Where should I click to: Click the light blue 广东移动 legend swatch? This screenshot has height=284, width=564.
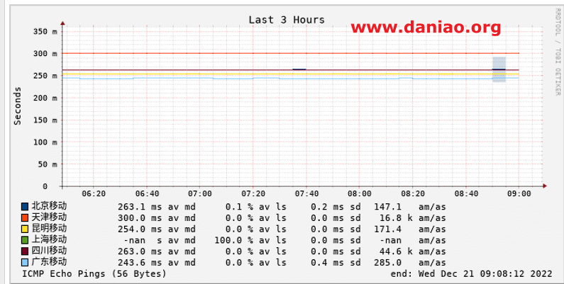[25, 262]
